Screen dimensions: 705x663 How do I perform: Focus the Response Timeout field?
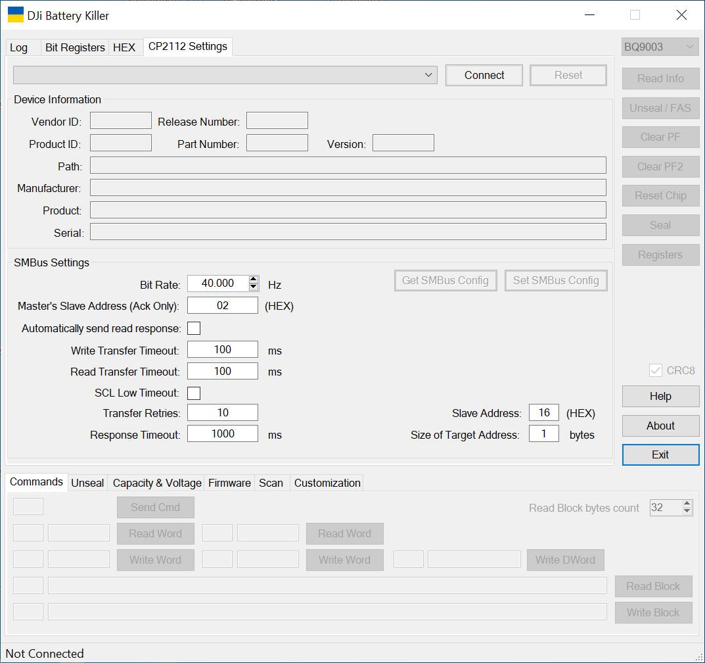tap(223, 434)
